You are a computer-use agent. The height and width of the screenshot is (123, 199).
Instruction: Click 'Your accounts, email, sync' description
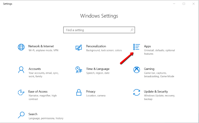(x=43, y=75)
